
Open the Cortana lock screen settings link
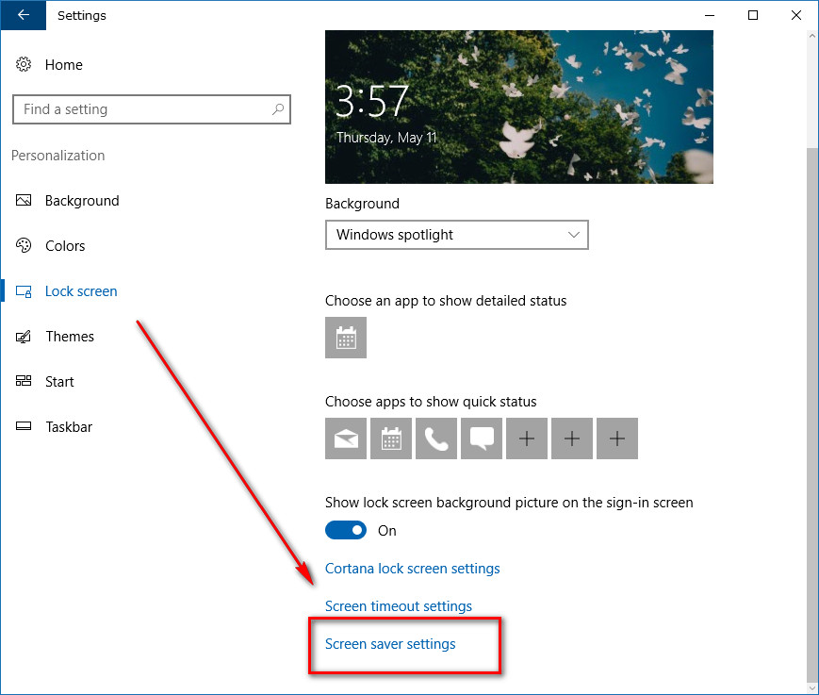[x=412, y=569]
